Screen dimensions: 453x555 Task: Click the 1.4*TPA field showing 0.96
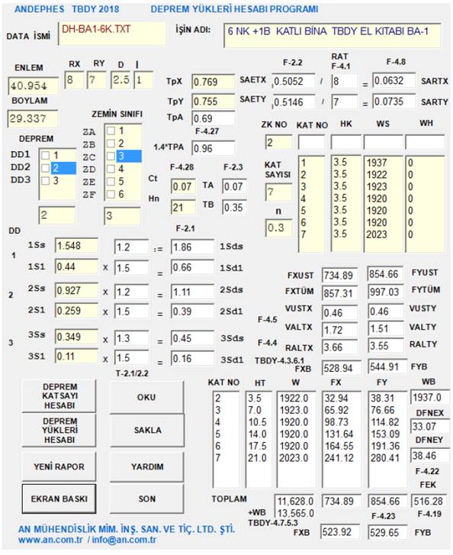(x=214, y=148)
